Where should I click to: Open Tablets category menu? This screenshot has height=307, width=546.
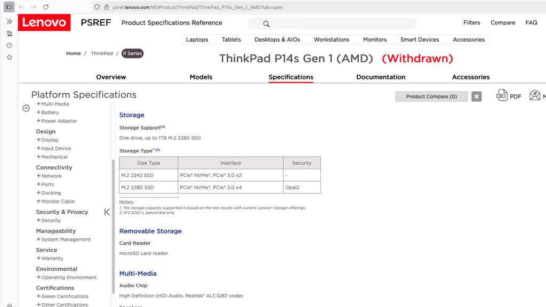click(231, 39)
